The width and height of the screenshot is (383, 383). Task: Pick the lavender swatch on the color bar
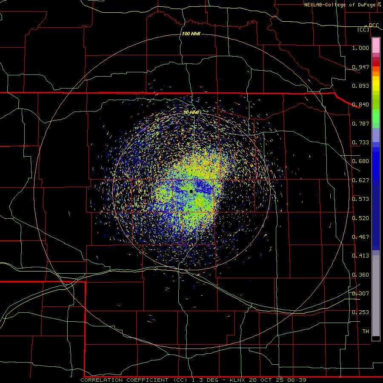click(376, 135)
